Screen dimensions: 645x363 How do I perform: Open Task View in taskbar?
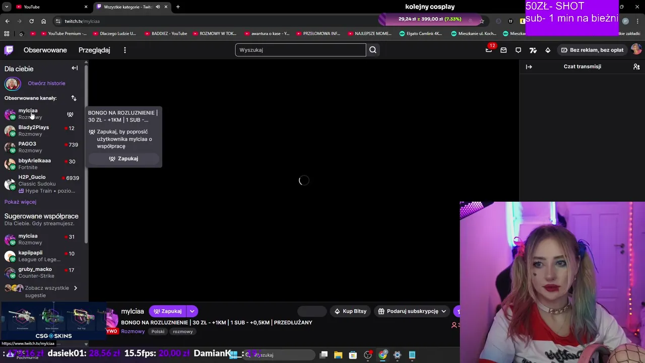coord(324,355)
